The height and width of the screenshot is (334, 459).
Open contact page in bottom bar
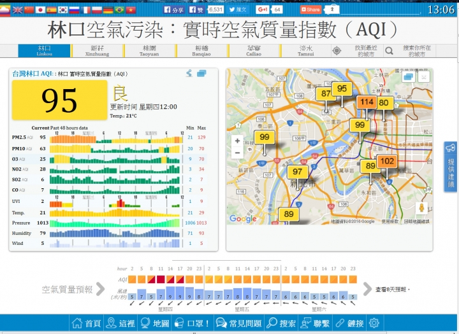point(316,323)
